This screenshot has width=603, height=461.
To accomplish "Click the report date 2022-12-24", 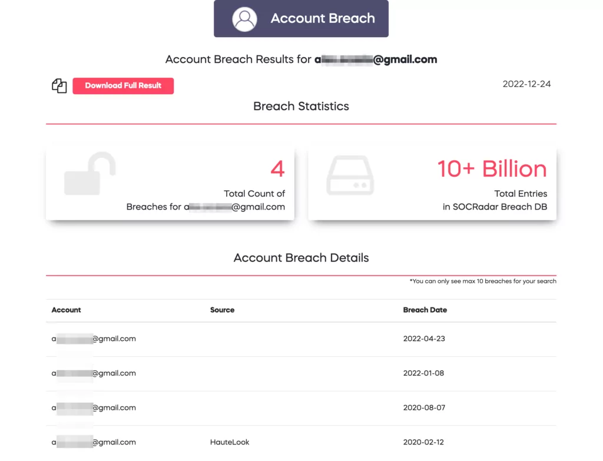I will click(526, 84).
